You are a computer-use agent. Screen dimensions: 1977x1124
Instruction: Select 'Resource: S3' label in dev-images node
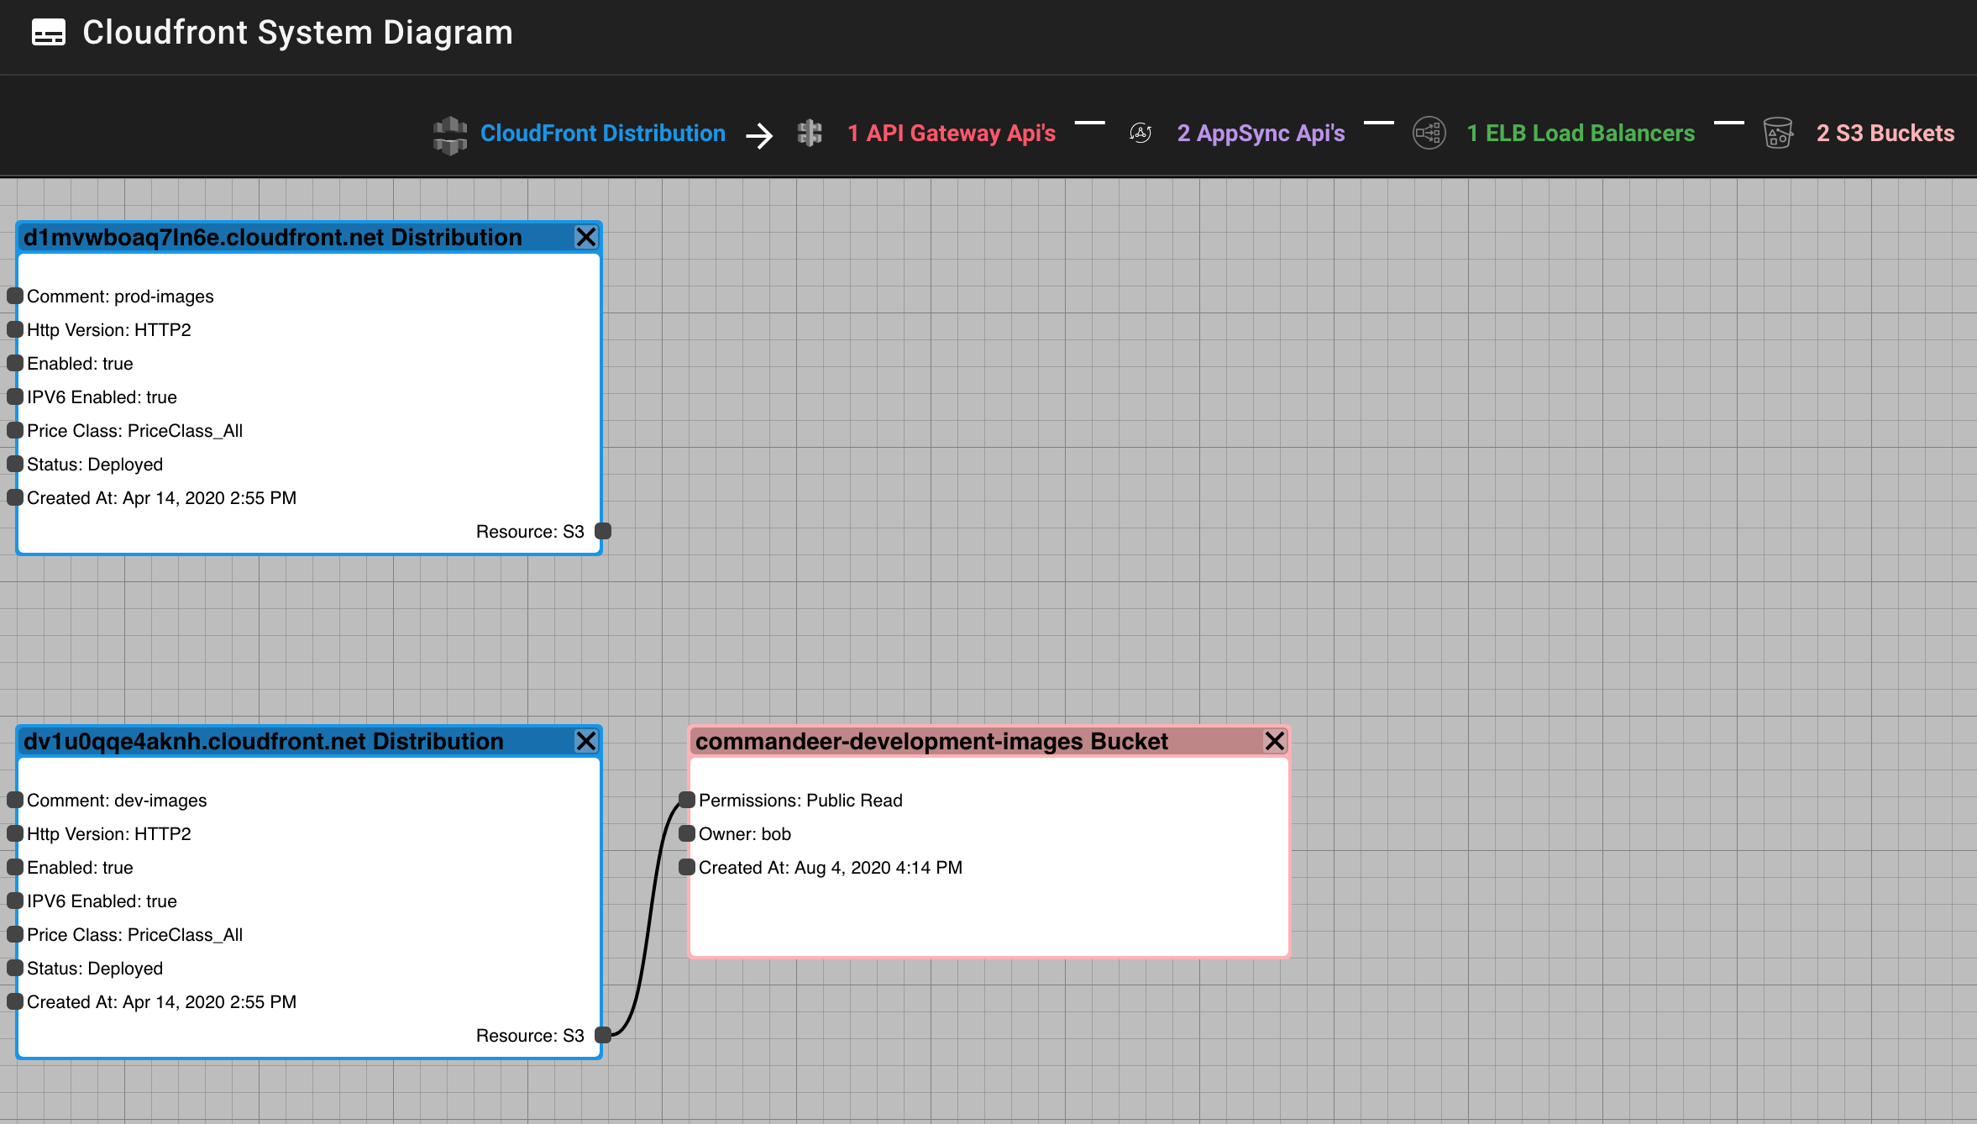[530, 1036]
